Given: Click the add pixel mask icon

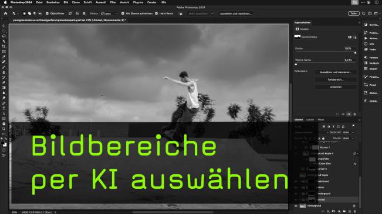Looking at the screenshot, I should click(x=350, y=37).
